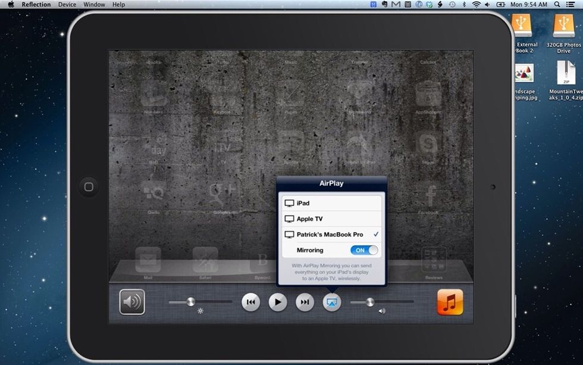Select the MountainTweaks zip file

coord(566,73)
